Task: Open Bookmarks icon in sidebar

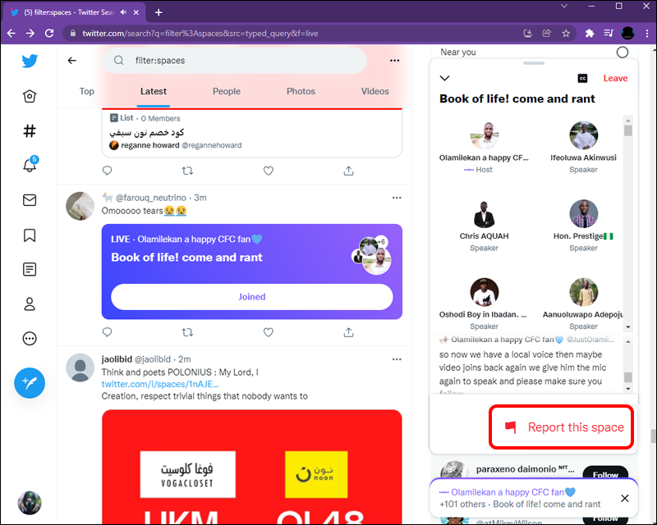Action: 30,235
